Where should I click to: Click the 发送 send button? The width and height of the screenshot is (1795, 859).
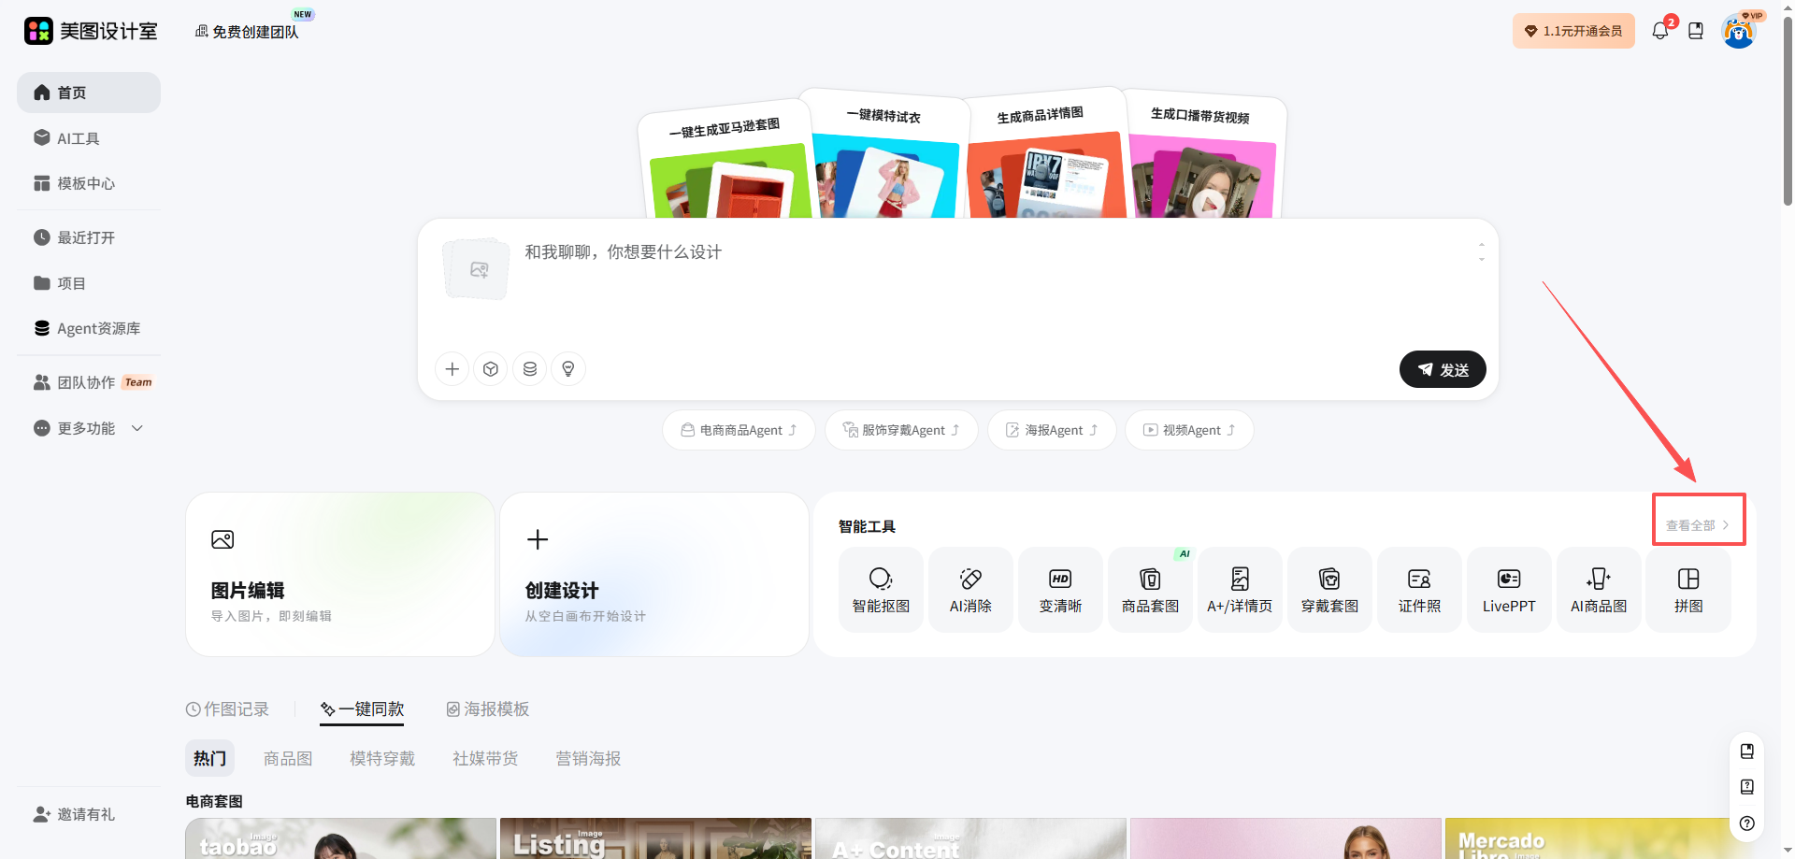point(1442,369)
